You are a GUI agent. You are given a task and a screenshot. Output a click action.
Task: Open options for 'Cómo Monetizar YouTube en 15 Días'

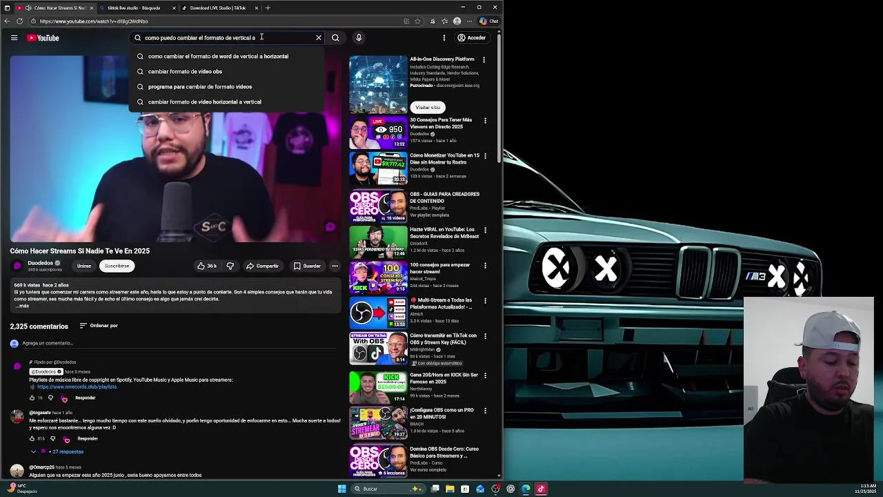click(x=485, y=156)
